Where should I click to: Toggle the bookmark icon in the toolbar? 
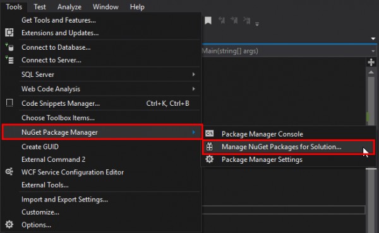click(x=208, y=21)
